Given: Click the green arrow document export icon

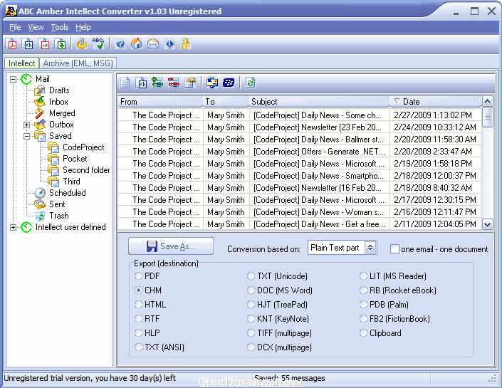Looking at the screenshot, I should [x=61, y=43].
